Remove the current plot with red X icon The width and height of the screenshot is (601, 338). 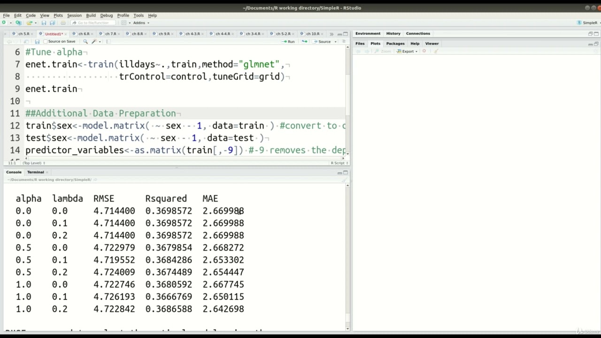(x=424, y=51)
